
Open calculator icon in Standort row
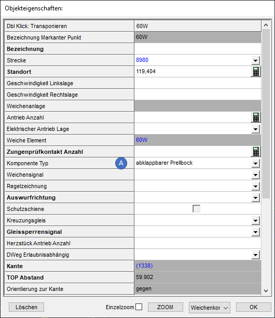coord(256,72)
